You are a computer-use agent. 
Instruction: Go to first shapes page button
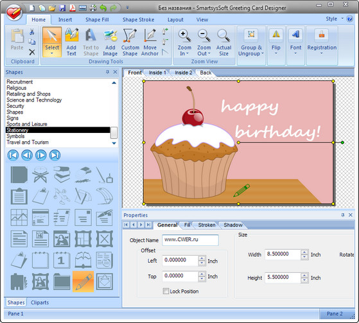coord(13,155)
